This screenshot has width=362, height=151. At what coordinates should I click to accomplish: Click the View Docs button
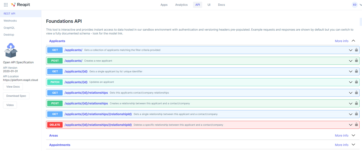[13, 87]
